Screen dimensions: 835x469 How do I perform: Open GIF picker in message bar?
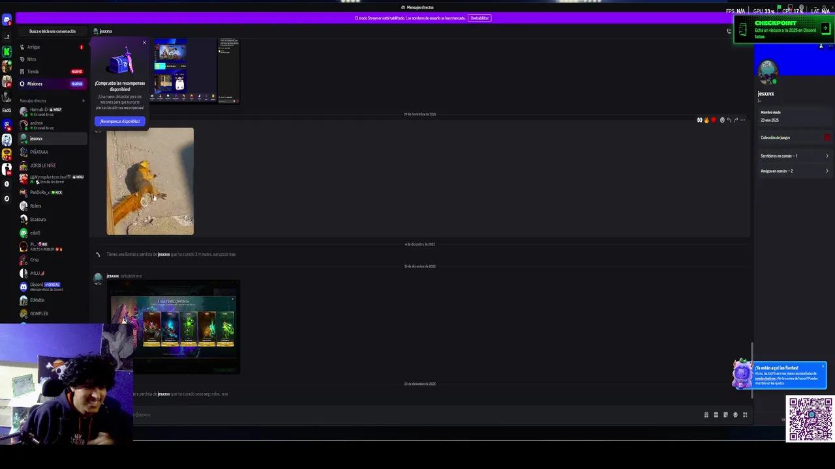pyautogui.click(x=716, y=415)
